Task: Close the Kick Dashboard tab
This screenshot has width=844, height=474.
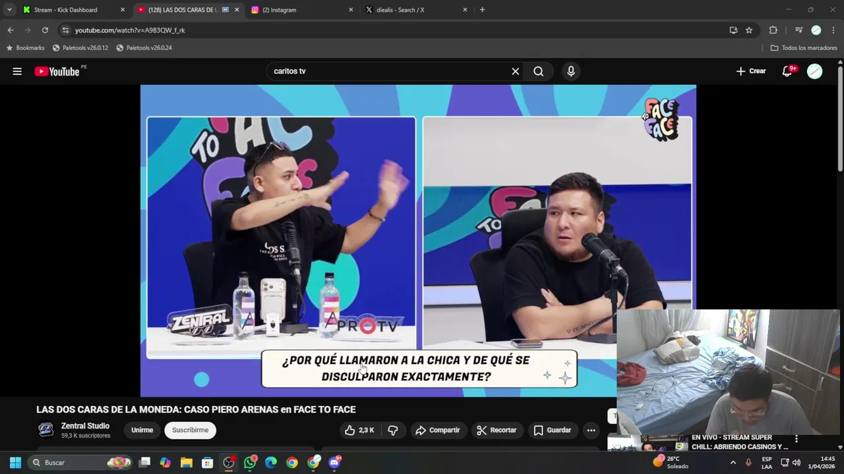Action: (123, 10)
